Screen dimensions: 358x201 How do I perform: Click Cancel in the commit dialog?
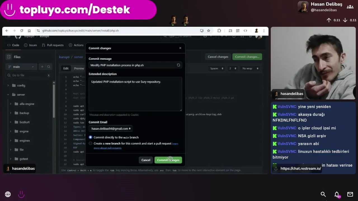(146, 160)
